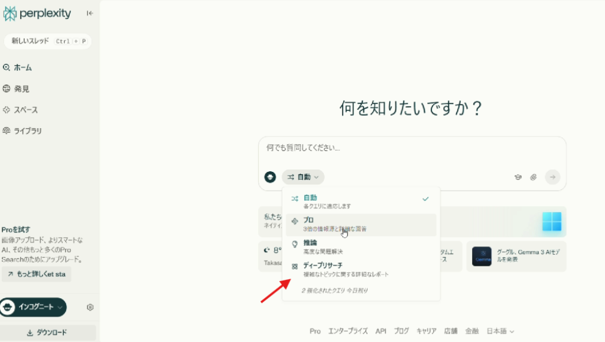This screenshot has width=605, height=342.
Task: Click the dark round icon beside 自動
Action: pyautogui.click(x=270, y=177)
